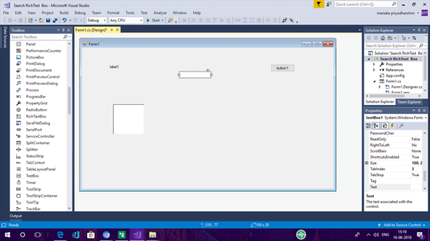
Task: Choose the Timer component in Toolbox
Action: point(30,182)
